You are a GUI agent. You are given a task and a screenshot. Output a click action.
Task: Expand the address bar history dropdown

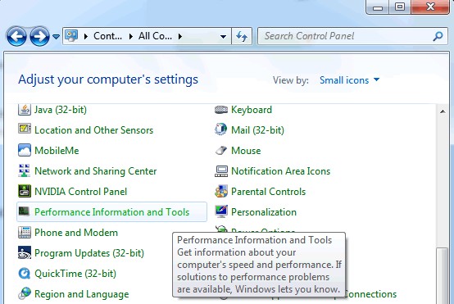223,37
